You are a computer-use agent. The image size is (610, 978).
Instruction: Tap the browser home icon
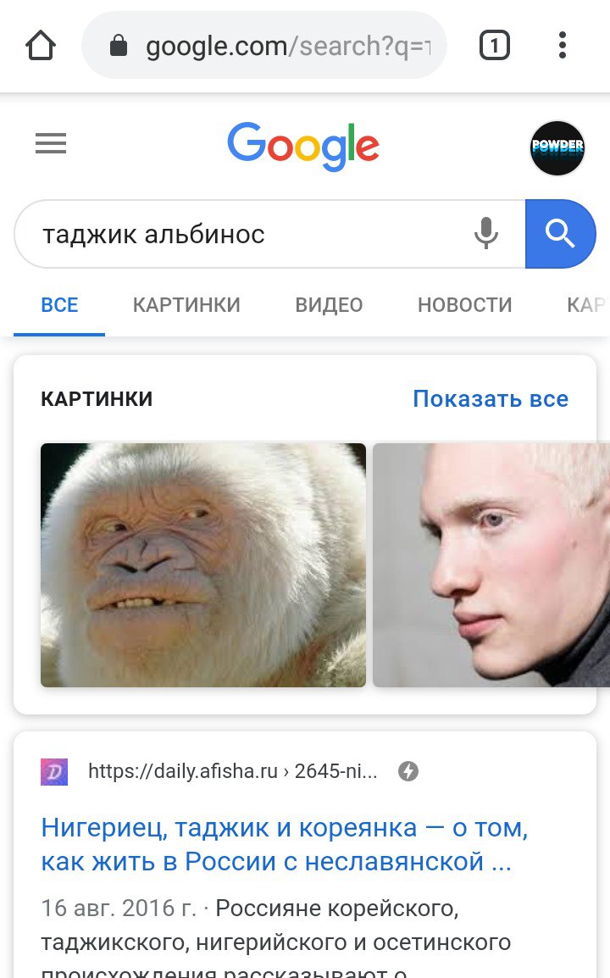pyautogui.click(x=41, y=46)
